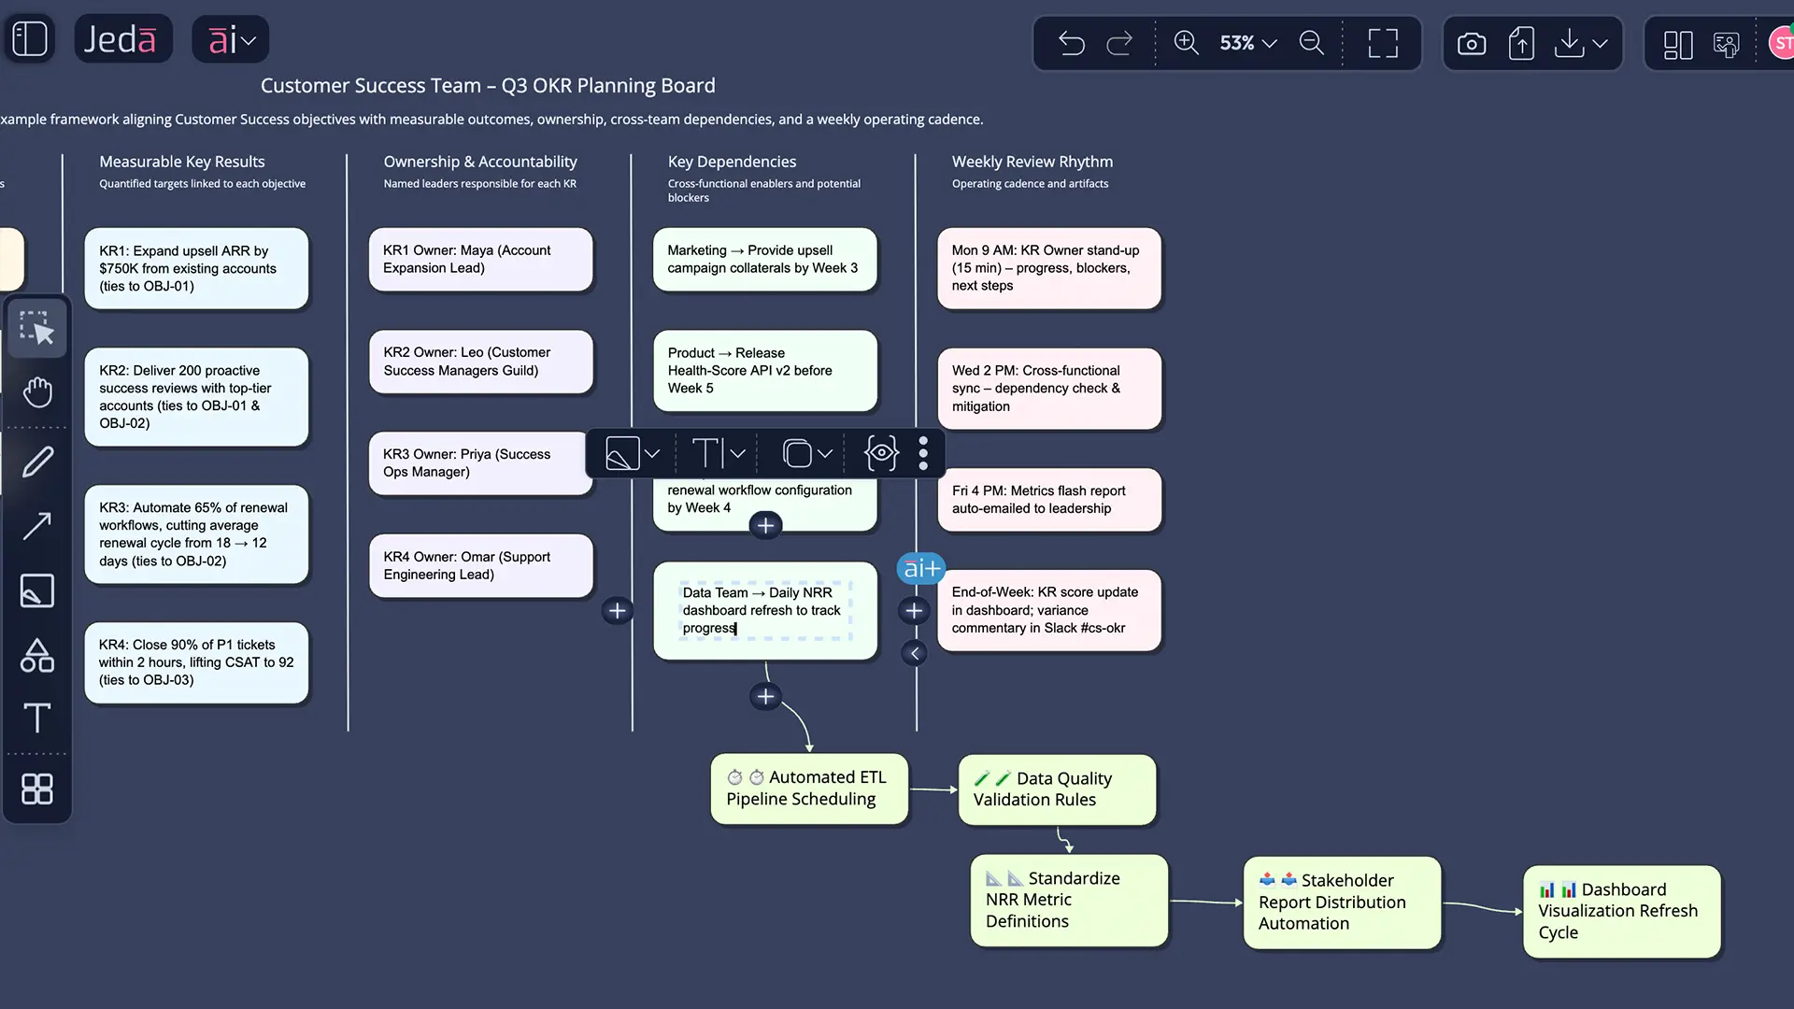This screenshot has width=1794, height=1009.
Task: Open the ai menu next to Jeda logo
Action: point(230,39)
